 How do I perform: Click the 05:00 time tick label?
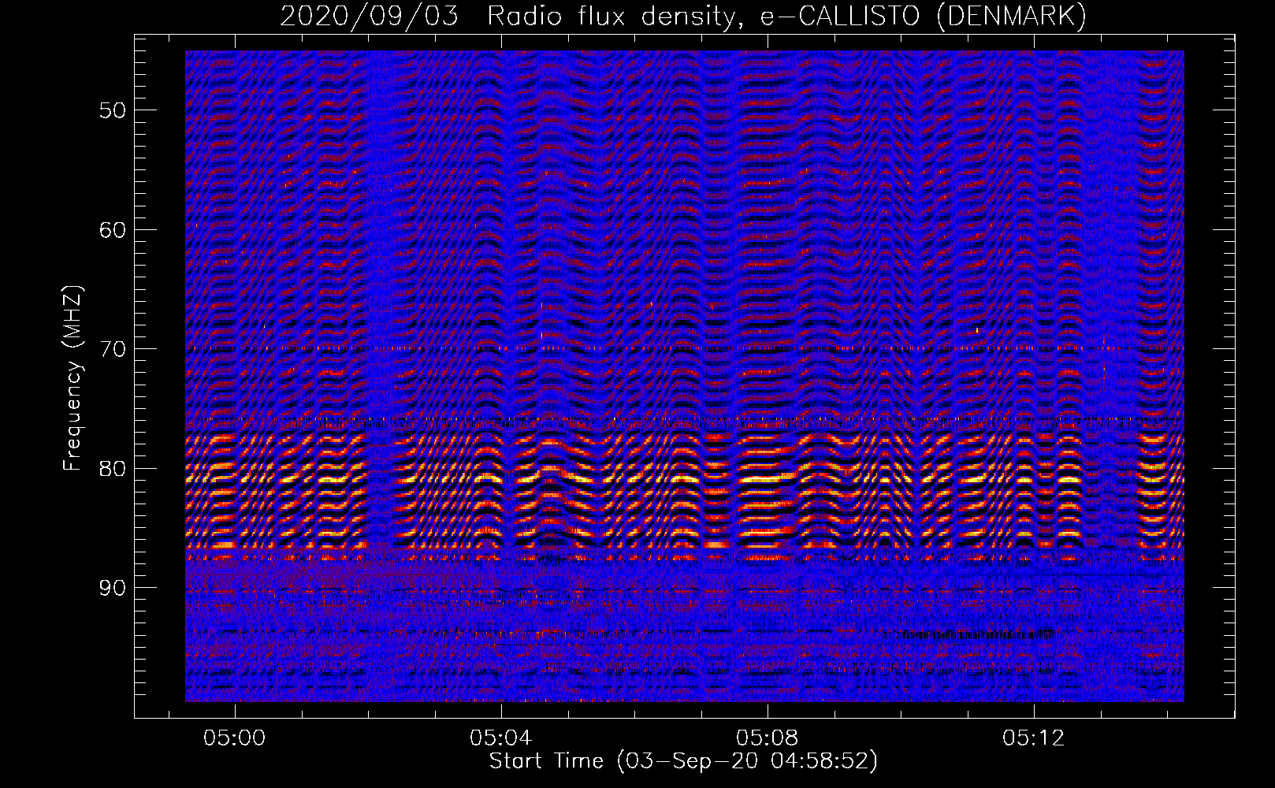coord(235,738)
